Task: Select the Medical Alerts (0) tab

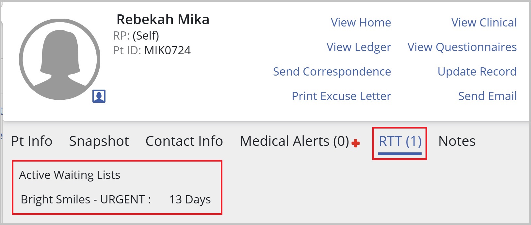Action: point(295,141)
